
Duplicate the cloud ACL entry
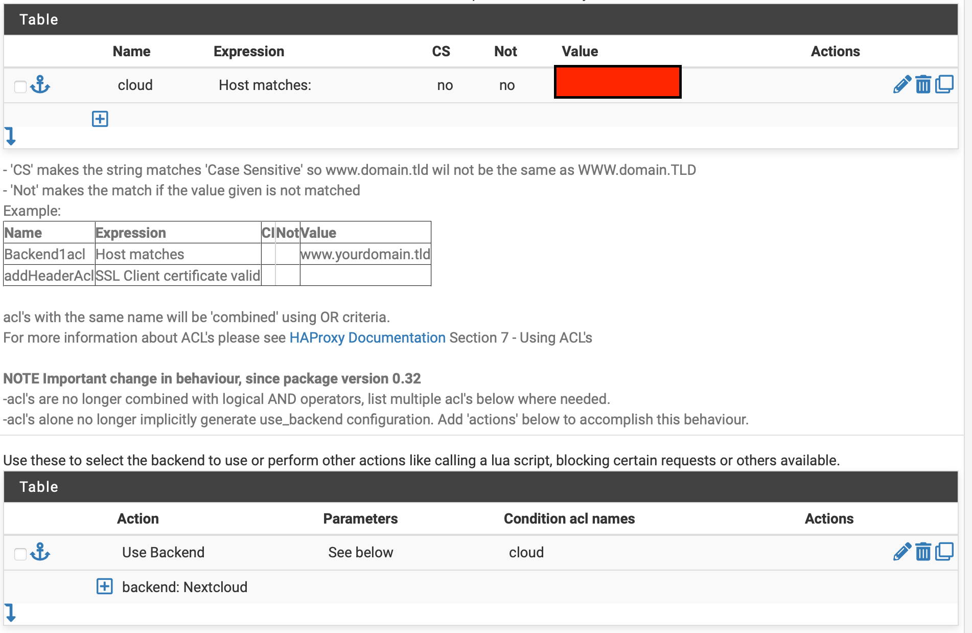pyautogui.click(x=944, y=84)
